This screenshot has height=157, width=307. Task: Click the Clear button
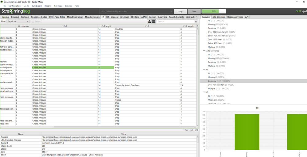[194, 11]
